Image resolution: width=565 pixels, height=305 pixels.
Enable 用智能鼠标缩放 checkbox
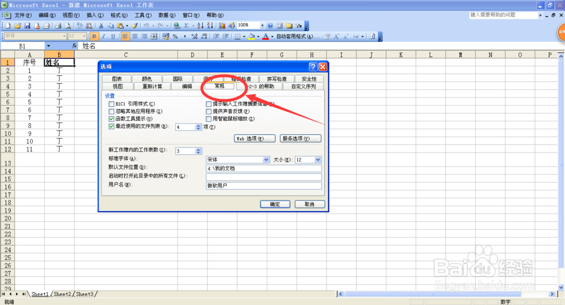pyautogui.click(x=208, y=119)
